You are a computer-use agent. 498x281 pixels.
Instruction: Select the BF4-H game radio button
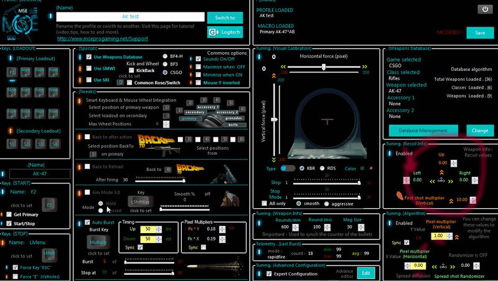(165, 56)
